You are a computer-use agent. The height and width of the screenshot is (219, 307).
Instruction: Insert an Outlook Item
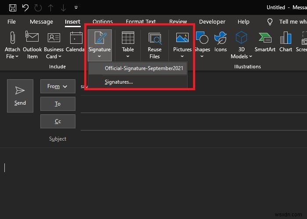pos(32,45)
